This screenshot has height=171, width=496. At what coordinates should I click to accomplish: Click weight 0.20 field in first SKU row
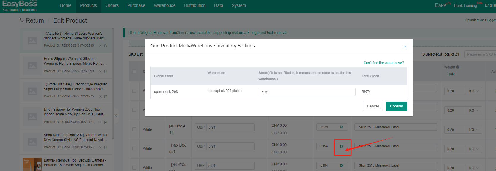click(x=455, y=91)
